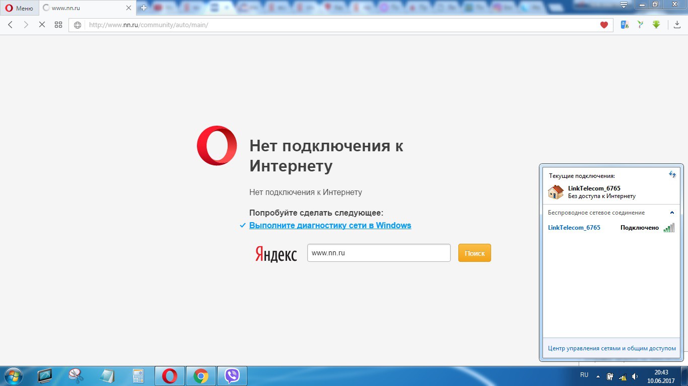Click the RU language indicator
The image size is (688, 386).
(584, 375)
